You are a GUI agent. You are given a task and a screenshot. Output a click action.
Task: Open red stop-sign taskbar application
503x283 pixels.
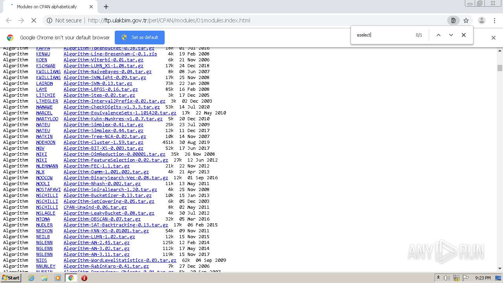[x=84, y=278]
